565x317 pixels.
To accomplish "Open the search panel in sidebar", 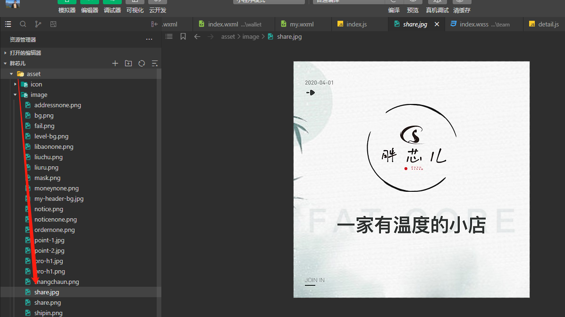I will [23, 24].
